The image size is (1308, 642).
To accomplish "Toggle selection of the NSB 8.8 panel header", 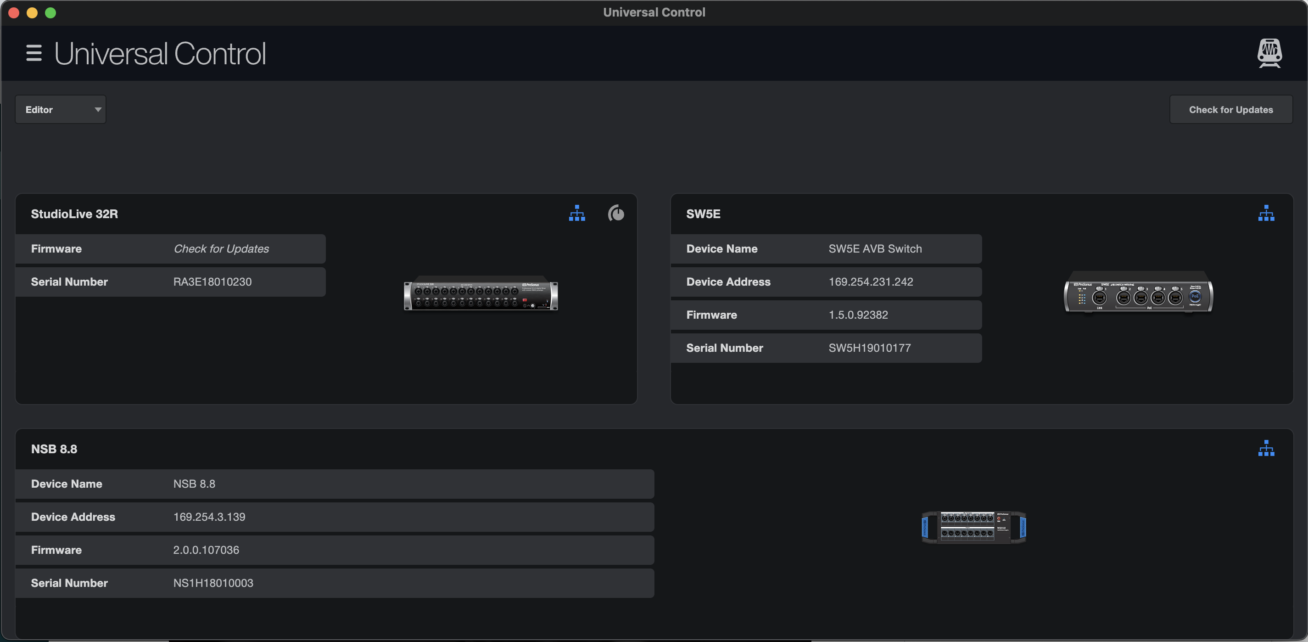I will point(54,449).
